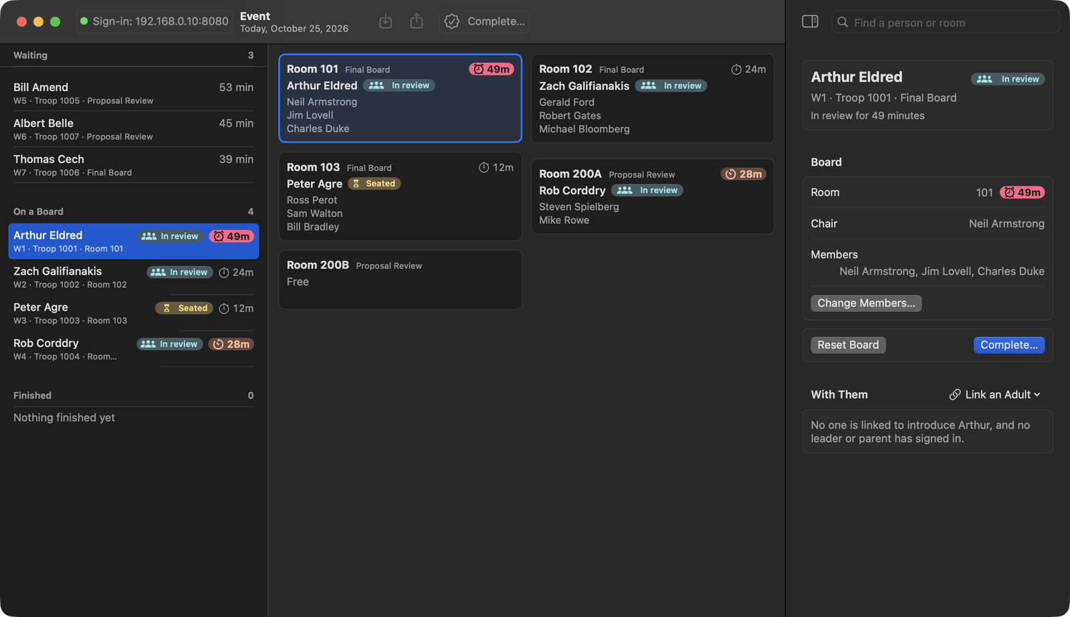Viewport: 1070px width, 617px height.
Task: Open the Room 103 card
Action: (400, 197)
